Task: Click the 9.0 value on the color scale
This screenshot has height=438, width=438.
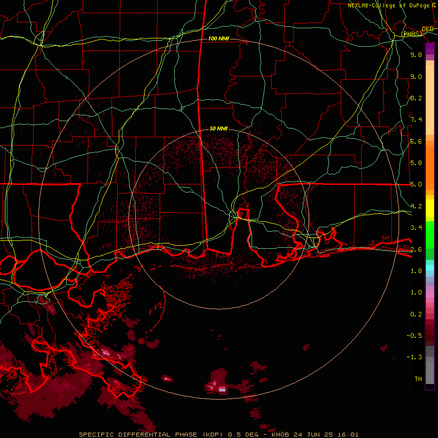Action: [416, 76]
